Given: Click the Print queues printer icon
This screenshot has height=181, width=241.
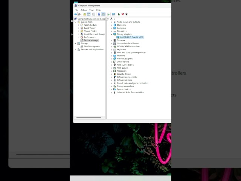Looking at the screenshot, I should coord(114,68).
